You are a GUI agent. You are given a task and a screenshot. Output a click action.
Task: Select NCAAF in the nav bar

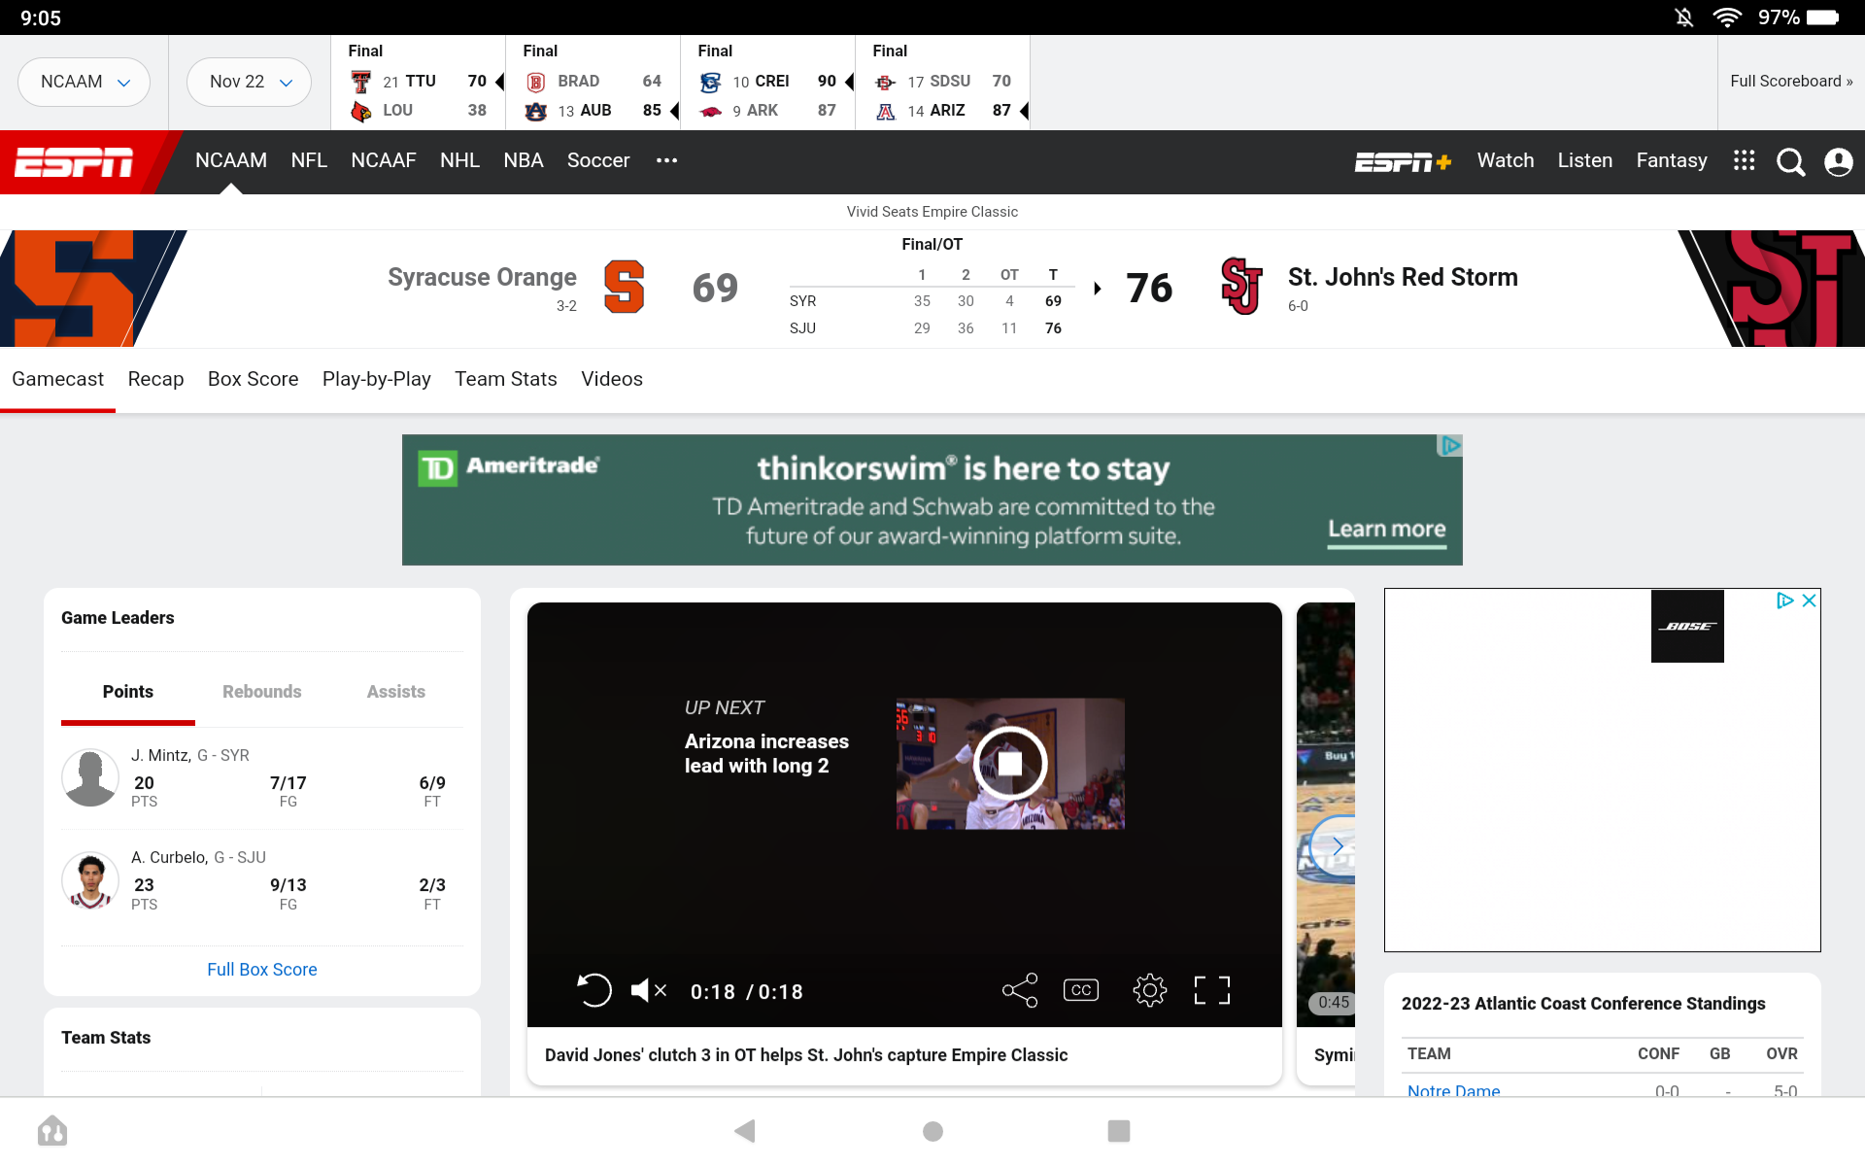383,160
